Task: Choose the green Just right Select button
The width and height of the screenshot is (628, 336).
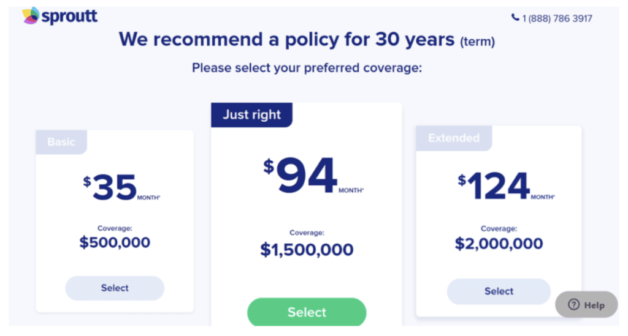Action: 307,312
